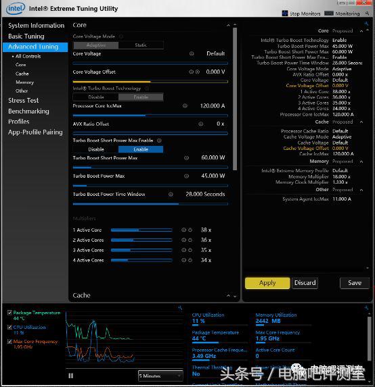Open Basic Tuning section
Image resolution: width=375 pixels, height=387 pixels.
coord(26,36)
